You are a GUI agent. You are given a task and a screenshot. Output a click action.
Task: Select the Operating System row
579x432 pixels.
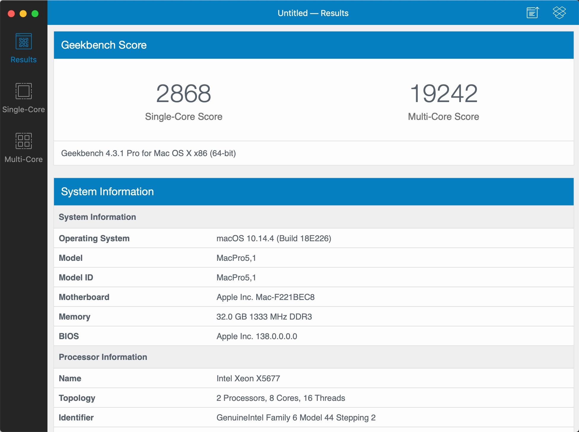pos(94,238)
